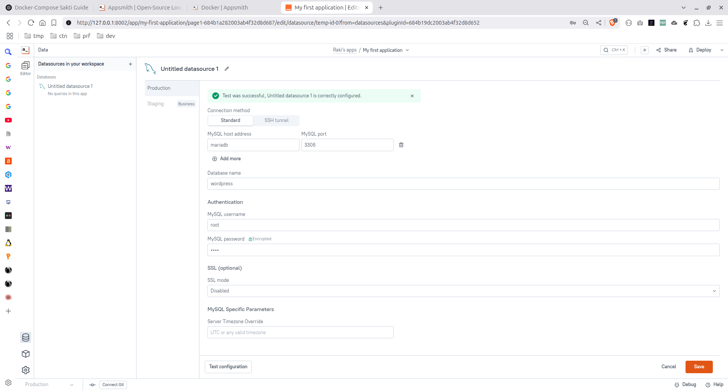728x391 pixels.
Task: Open the Datasources database icon in left rail
Action: click(x=25, y=337)
